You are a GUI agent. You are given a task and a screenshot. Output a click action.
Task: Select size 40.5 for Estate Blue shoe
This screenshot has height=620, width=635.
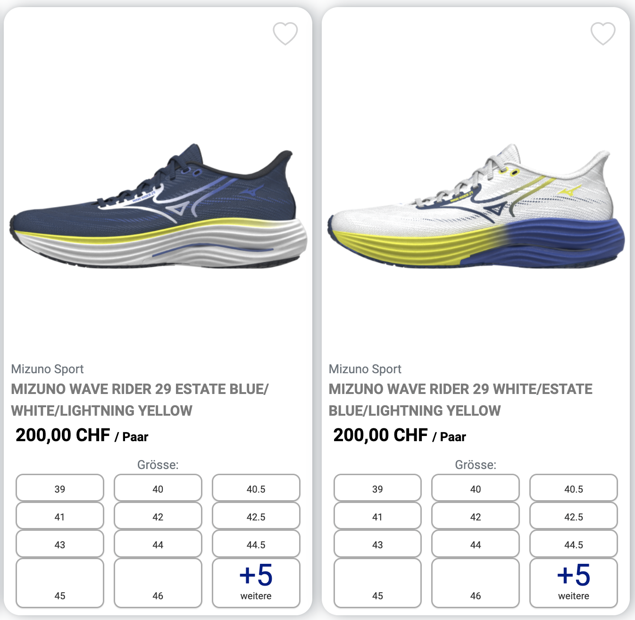coord(256,488)
